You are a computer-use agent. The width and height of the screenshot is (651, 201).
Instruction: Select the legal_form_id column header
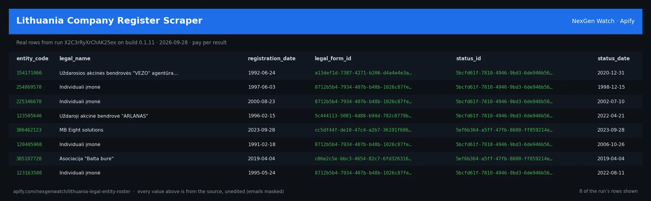click(333, 59)
